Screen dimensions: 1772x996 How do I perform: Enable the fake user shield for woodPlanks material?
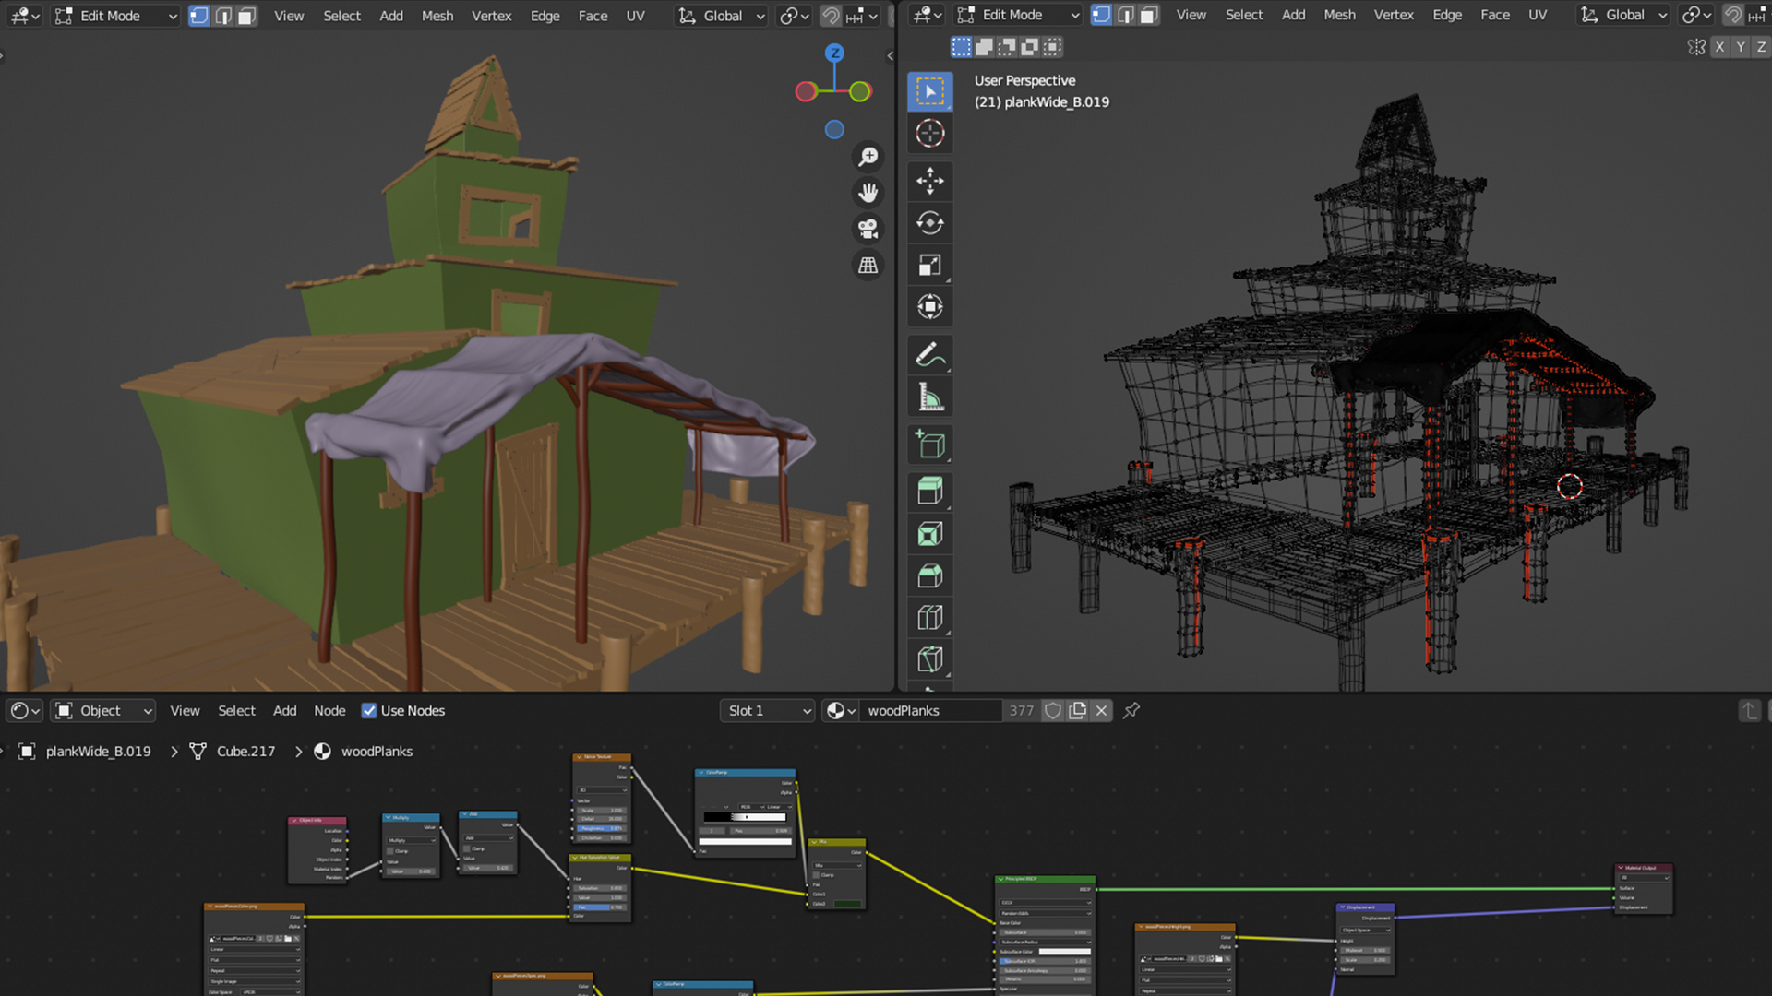(1053, 710)
